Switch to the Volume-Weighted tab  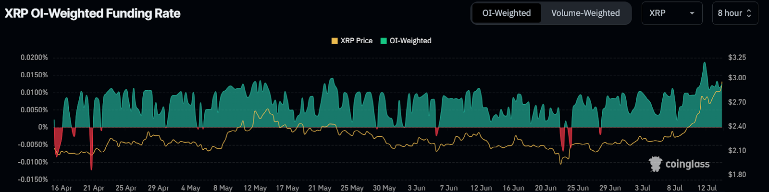(585, 13)
